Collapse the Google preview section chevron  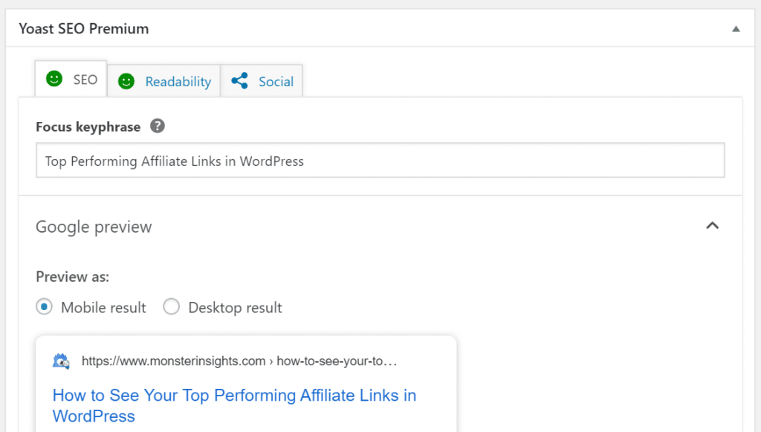[x=712, y=226]
